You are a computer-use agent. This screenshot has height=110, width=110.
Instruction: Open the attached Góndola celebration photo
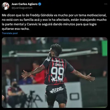(55, 72)
